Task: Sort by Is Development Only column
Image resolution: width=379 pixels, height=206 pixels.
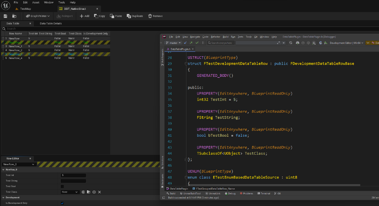Action: tap(95, 34)
